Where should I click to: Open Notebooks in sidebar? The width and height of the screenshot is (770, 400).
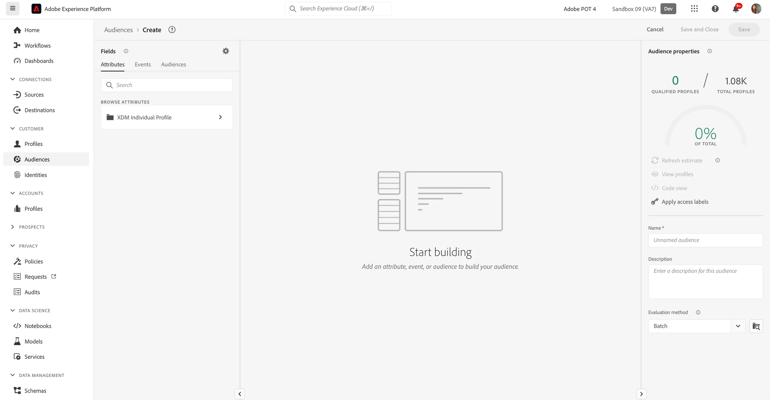(46, 326)
